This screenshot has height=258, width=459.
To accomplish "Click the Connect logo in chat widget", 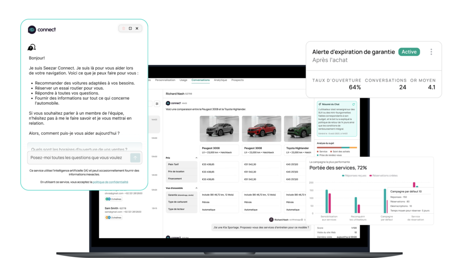I will tap(42, 30).
